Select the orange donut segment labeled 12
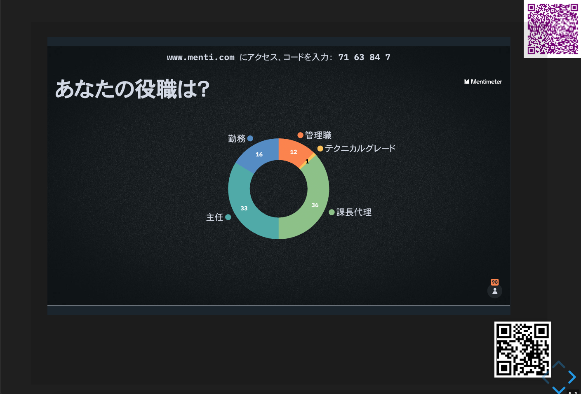Screen dimensions: 581x394 tap(293, 151)
